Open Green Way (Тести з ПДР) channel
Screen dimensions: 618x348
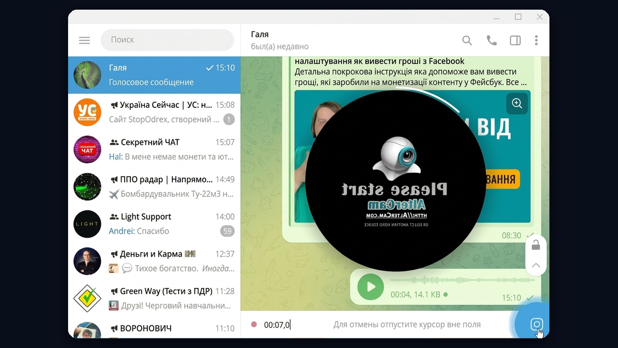pos(154,298)
